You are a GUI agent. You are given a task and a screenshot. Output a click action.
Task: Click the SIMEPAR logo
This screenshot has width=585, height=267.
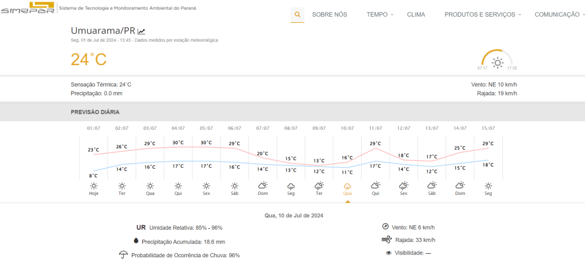point(29,9)
